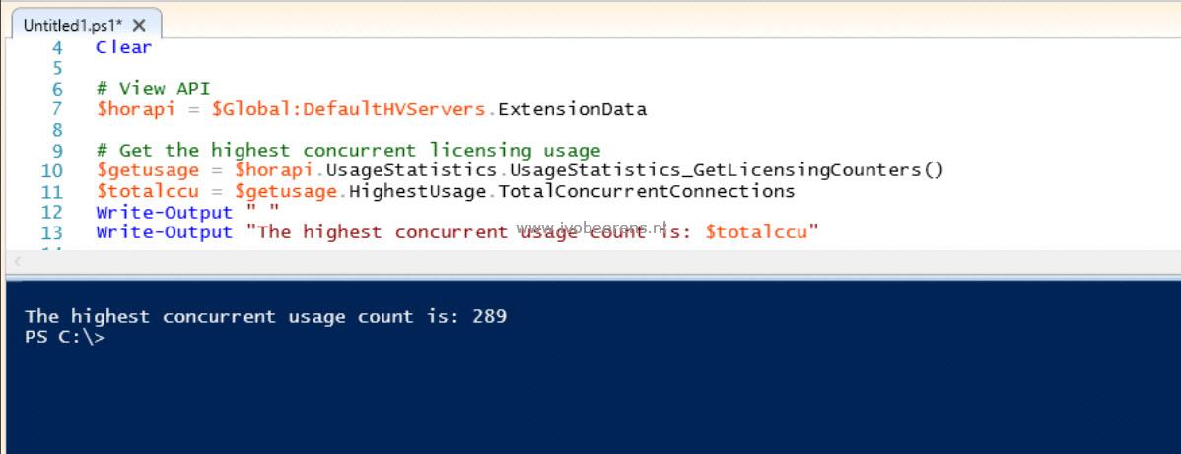1181x454 pixels.
Task: Click TotalConcurrentConnections at end of line 11
Action: (x=647, y=191)
